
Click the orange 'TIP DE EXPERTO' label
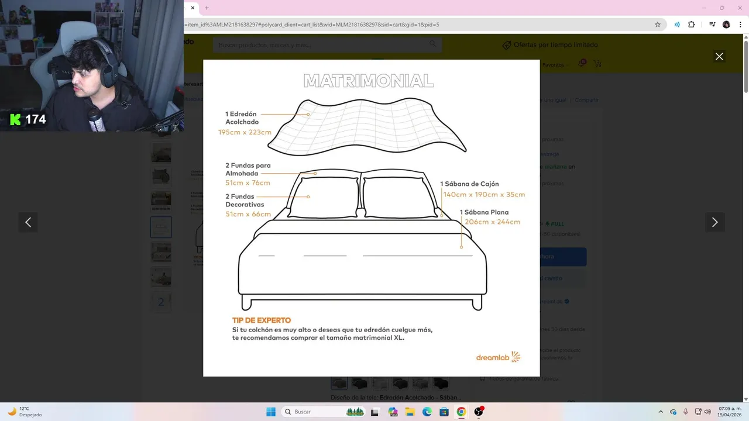(x=262, y=320)
